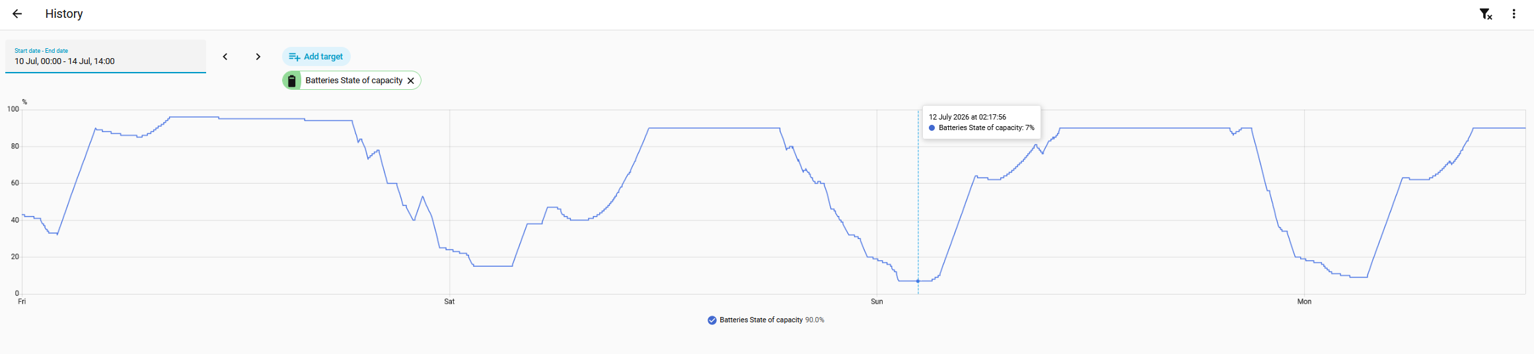Click the Sun label on the time axis
The image size is (1534, 354).
pyautogui.click(x=877, y=302)
